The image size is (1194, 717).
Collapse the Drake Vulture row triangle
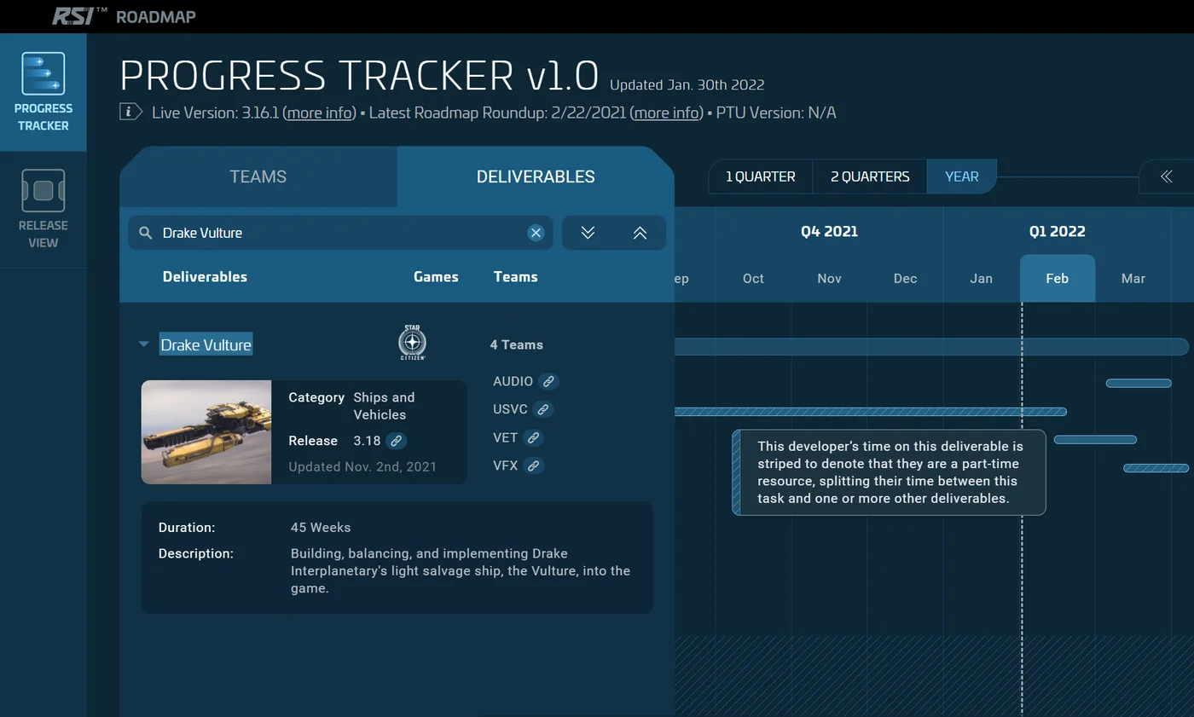[x=143, y=344]
